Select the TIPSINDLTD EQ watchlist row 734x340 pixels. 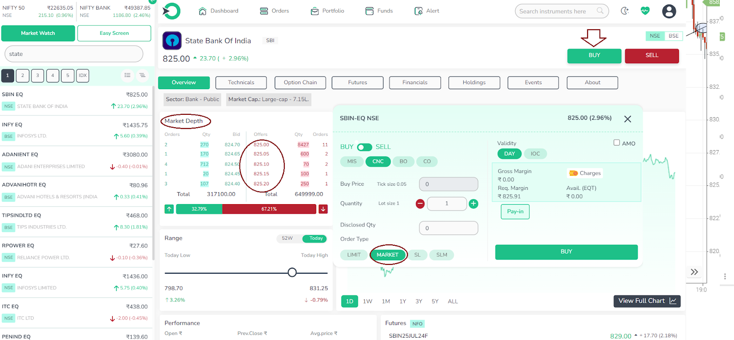[75, 221]
